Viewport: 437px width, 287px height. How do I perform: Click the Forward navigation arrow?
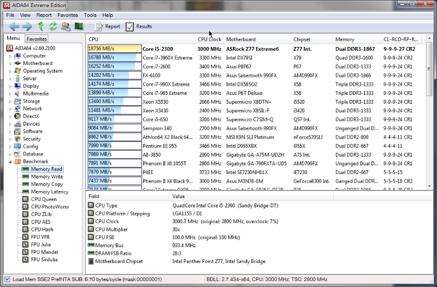pyautogui.click(x=27, y=26)
